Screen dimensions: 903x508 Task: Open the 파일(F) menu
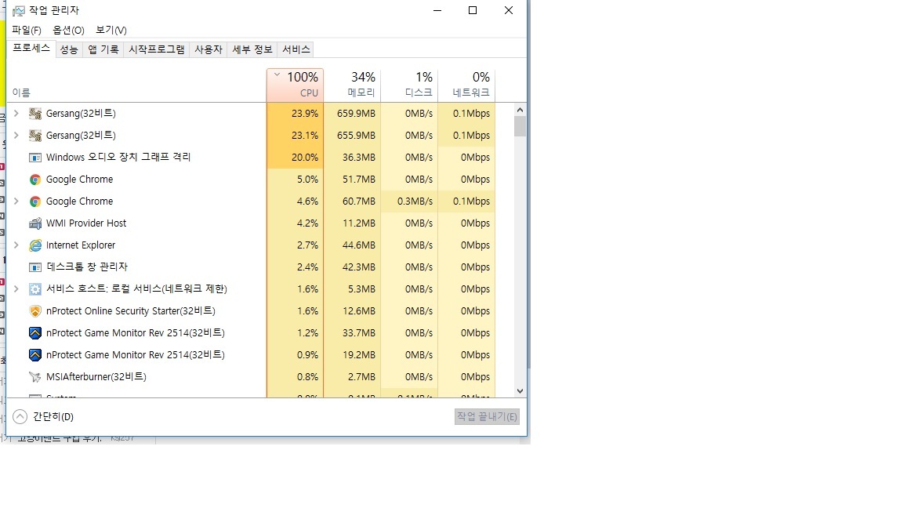27,30
